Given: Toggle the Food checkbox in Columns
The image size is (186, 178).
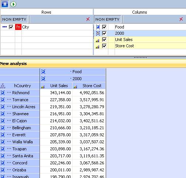Looking at the screenshot, I should 104,27.
